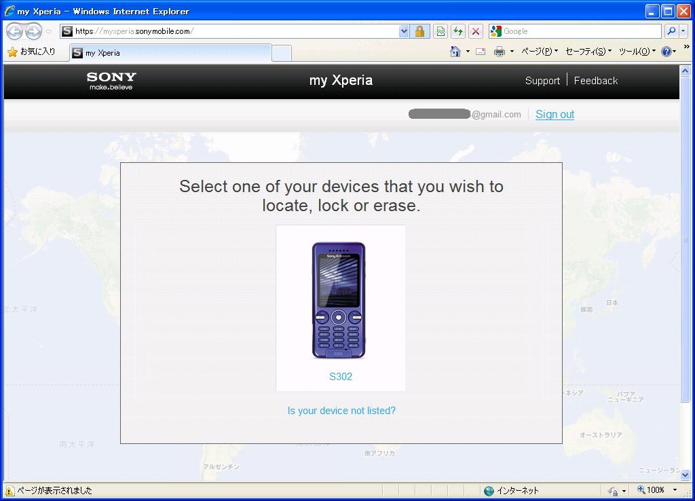
Task: Expand the Home button dropdown arrow
Action: [x=468, y=52]
